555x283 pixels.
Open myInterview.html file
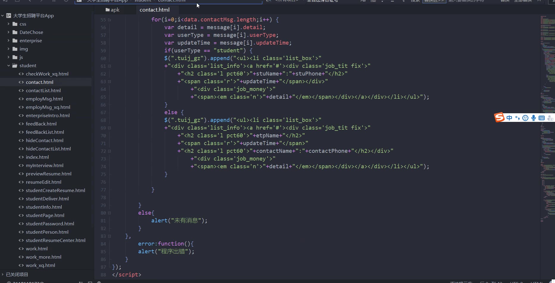(44, 165)
